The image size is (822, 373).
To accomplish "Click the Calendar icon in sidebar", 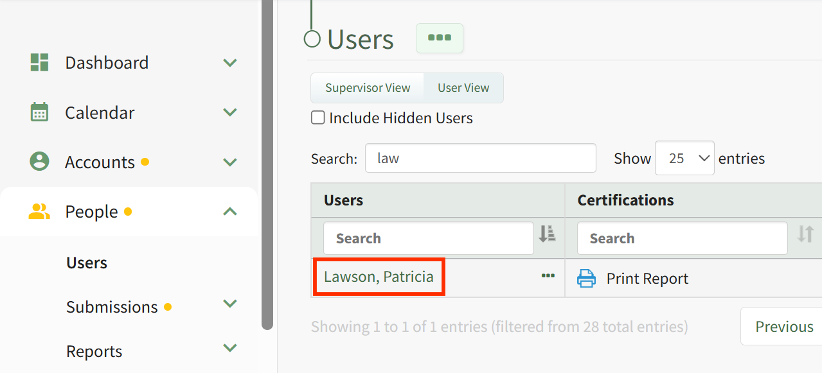I will click(x=39, y=112).
